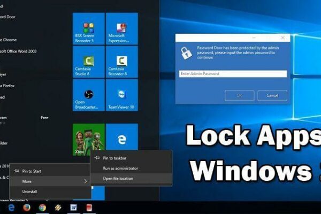The width and height of the screenshot is (321, 214).
Task: Click Open file location
Action: point(131,178)
